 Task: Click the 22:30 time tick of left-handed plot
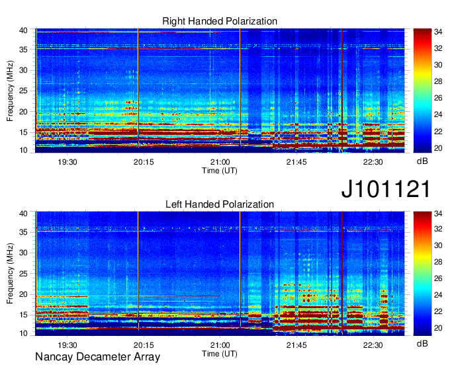373,345
